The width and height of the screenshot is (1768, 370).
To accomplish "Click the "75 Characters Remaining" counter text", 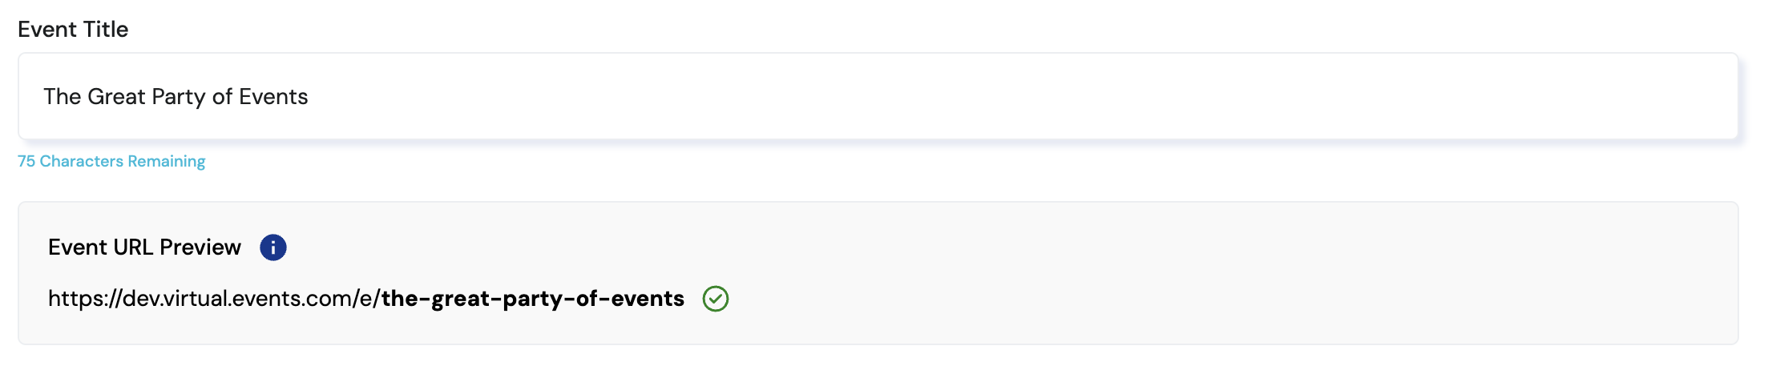I will coord(111,162).
